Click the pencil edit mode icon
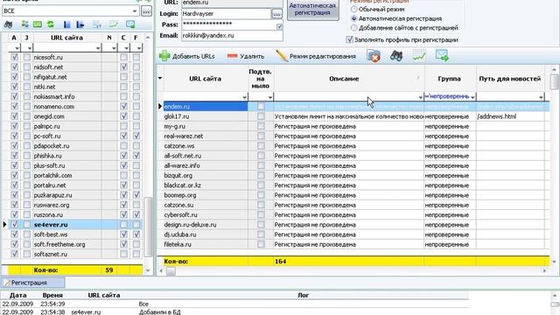This screenshot has height=315, width=560. (282, 56)
